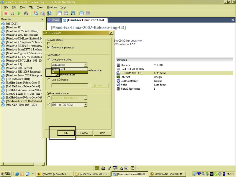Open the File menu
Image resolution: width=236 pixels, height=177 pixels.
6,7
